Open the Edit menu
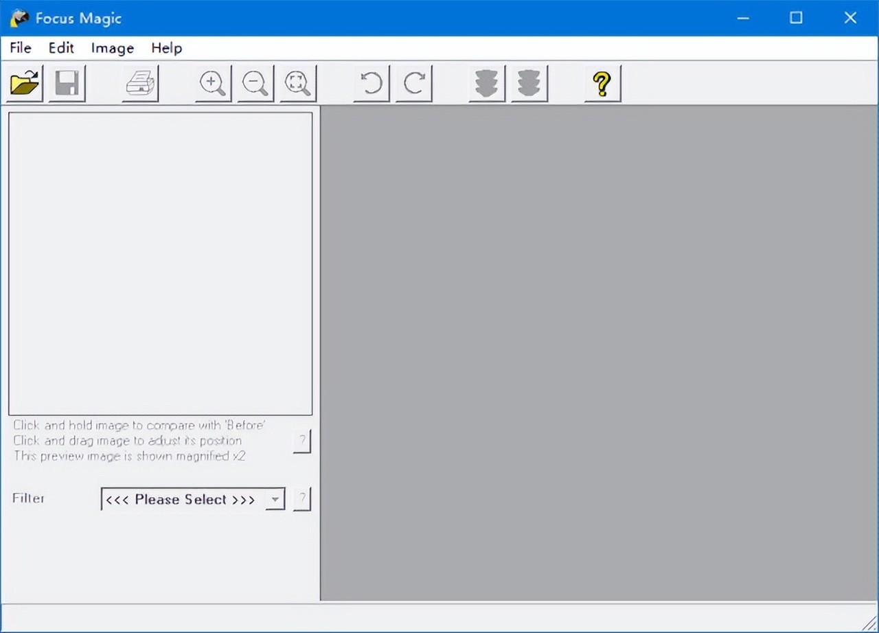Image resolution: width=879 pixels, height=633 pixels. (61, 48)
